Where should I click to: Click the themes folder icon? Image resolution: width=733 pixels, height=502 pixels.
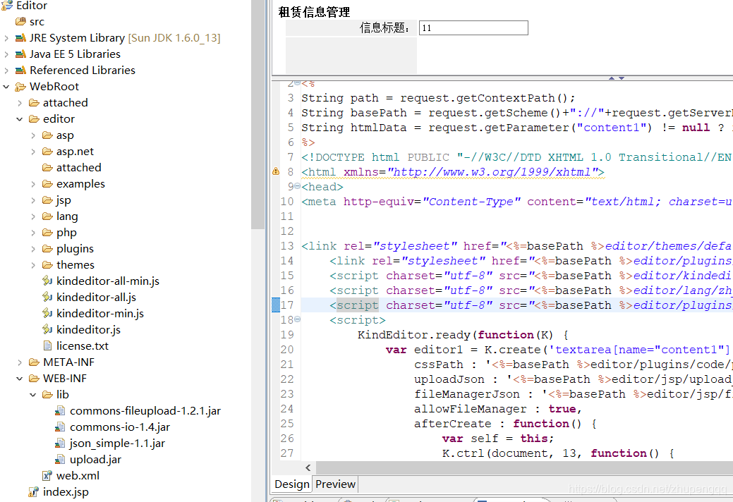[47, 265]
